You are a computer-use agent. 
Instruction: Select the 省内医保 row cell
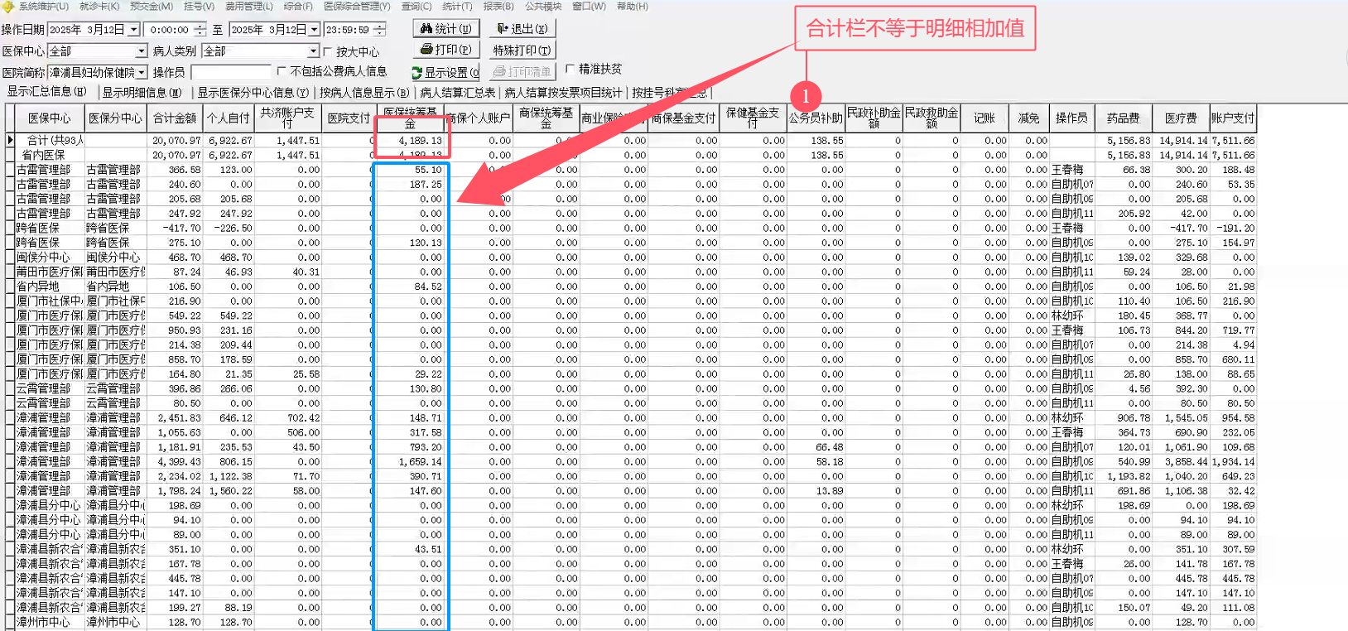coord(50,155)
